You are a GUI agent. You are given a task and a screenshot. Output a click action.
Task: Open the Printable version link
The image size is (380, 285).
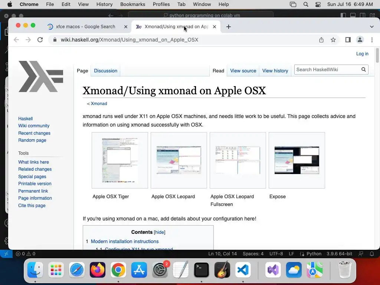coord(35,184)
